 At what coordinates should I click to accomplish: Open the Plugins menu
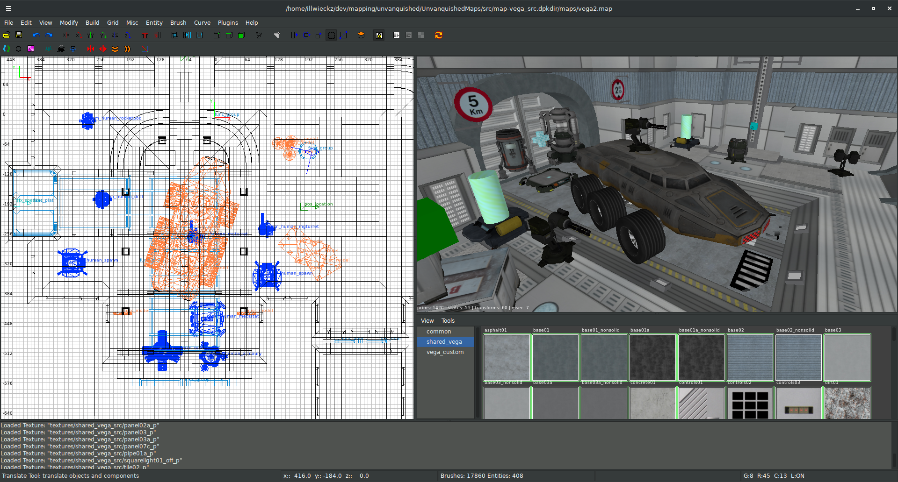point(228,22)
